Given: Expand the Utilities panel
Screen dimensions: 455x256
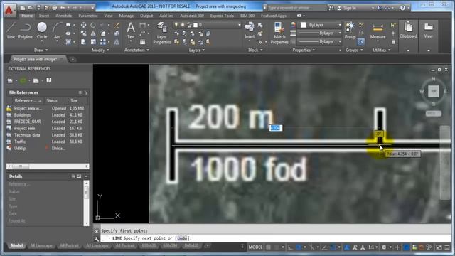Looking at the screenshot, I should (382, 50).
